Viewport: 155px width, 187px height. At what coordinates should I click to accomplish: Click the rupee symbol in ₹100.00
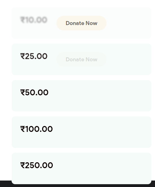pos(23,129)
